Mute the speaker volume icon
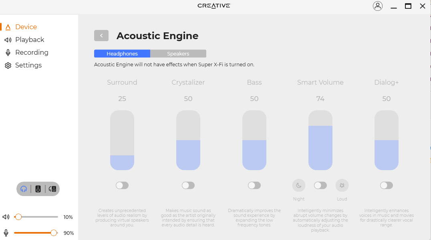Screen dimensions: 431x240 (x=6, y=217)
